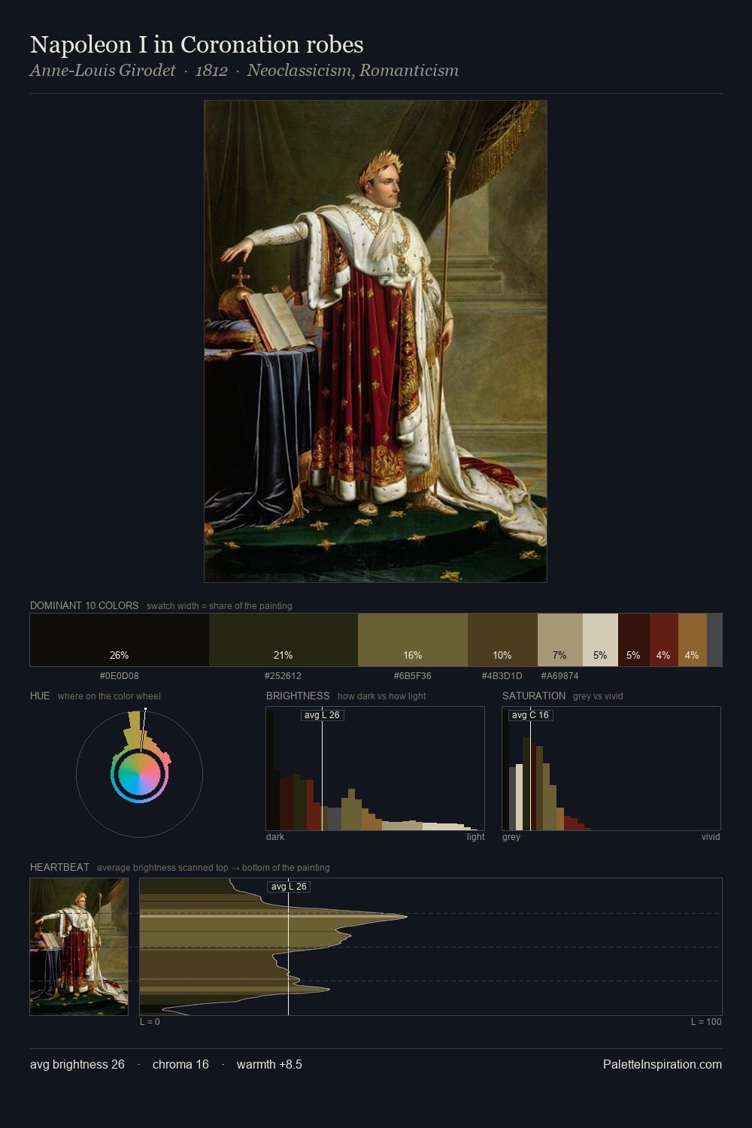
Task: Click the hex code #0E0D08
Action: pos(120,676)
